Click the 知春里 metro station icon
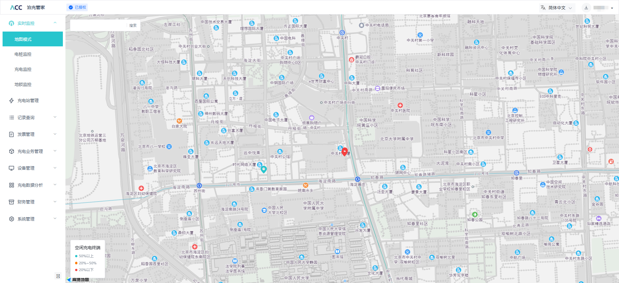This screenshot has height=283, width=619. pyautogui.click(x=516, y=173)
